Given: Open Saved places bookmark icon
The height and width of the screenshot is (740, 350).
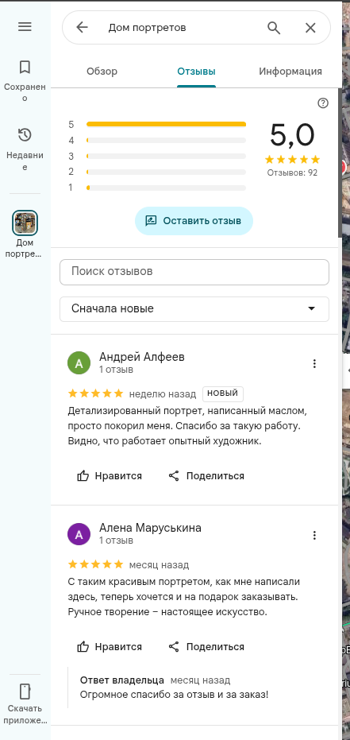Looking at the screenshot, I should (x=25, y=67).
